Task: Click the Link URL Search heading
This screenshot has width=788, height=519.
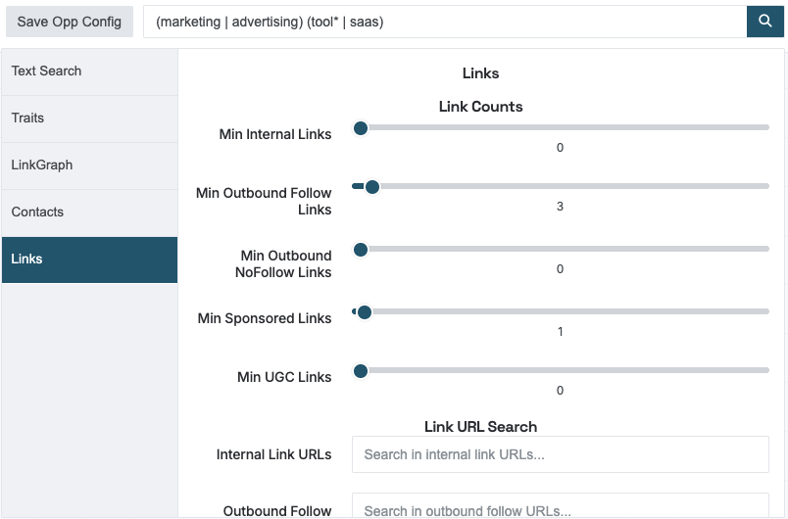Action: [480, 427]
